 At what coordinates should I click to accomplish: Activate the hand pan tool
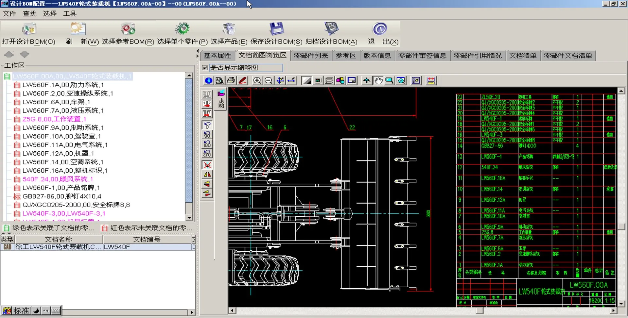coord(378,80)
